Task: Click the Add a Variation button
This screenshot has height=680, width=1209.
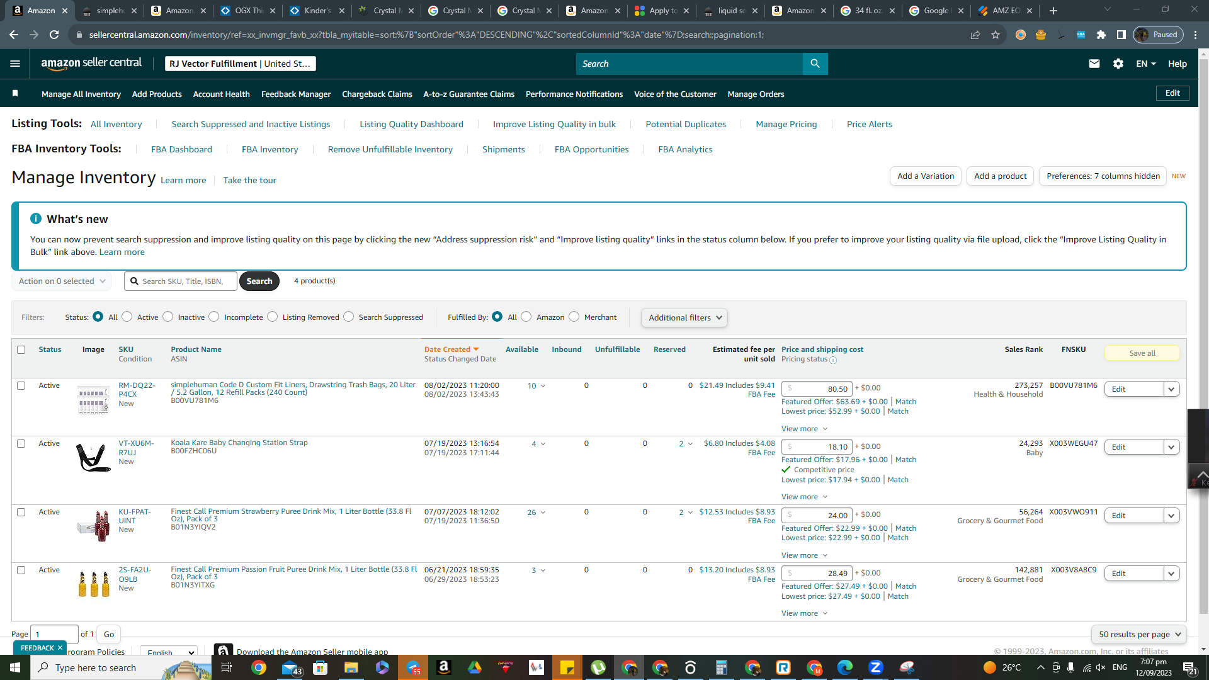Action: coord(926,176)
